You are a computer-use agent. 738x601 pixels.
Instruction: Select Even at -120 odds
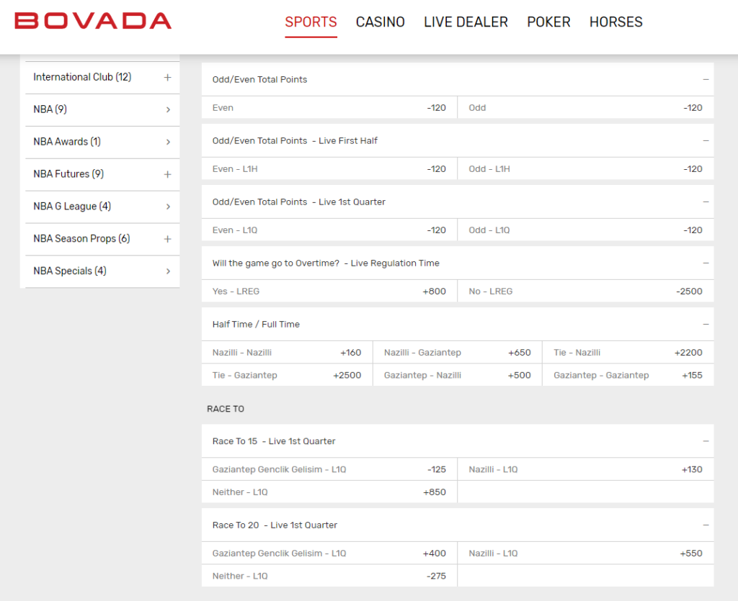329,107
